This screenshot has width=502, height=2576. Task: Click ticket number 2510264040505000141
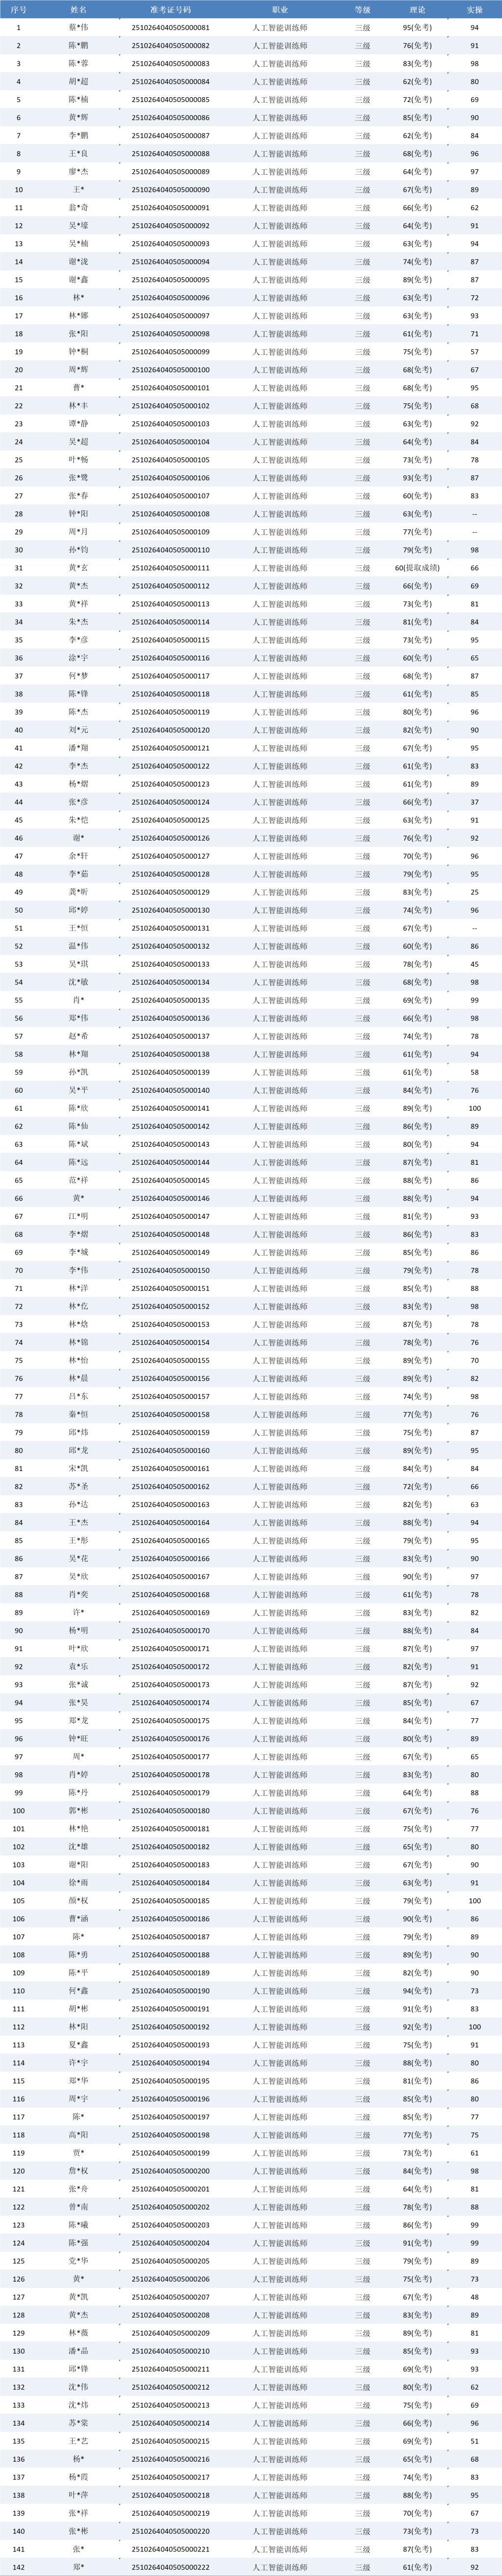171,1108
